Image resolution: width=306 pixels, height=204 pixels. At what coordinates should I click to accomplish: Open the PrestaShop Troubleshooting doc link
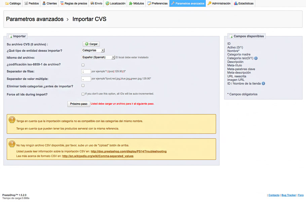point(128,152)
